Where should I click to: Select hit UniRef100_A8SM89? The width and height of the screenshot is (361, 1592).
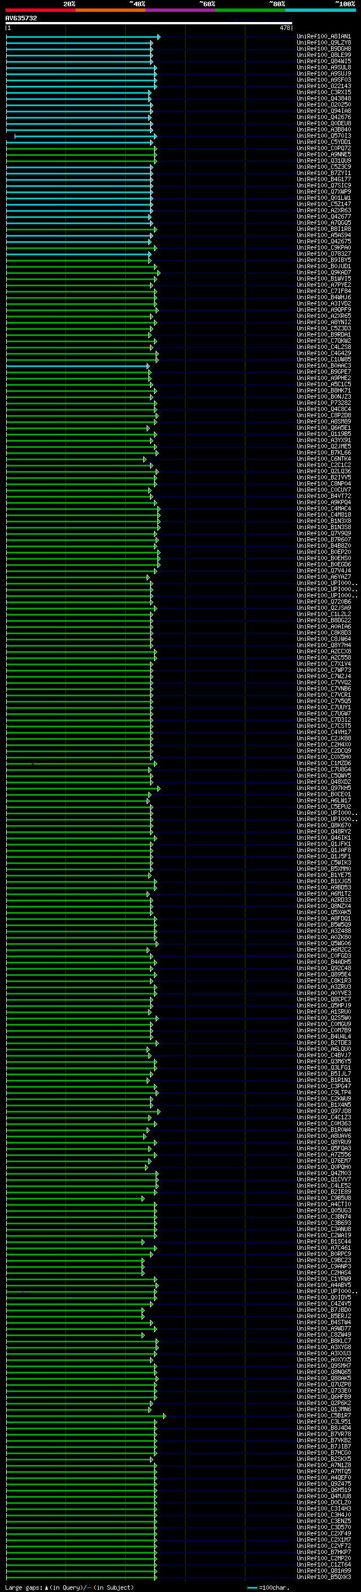[x=324, y=421]
